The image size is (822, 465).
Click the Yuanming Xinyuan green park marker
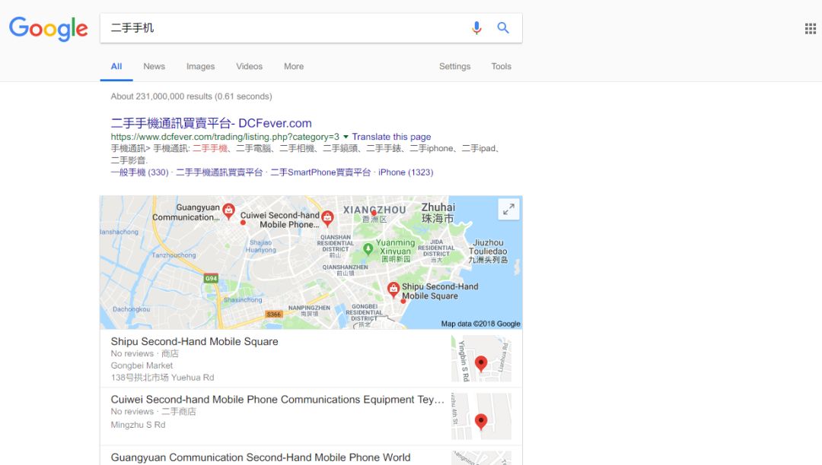click(368, 249)
